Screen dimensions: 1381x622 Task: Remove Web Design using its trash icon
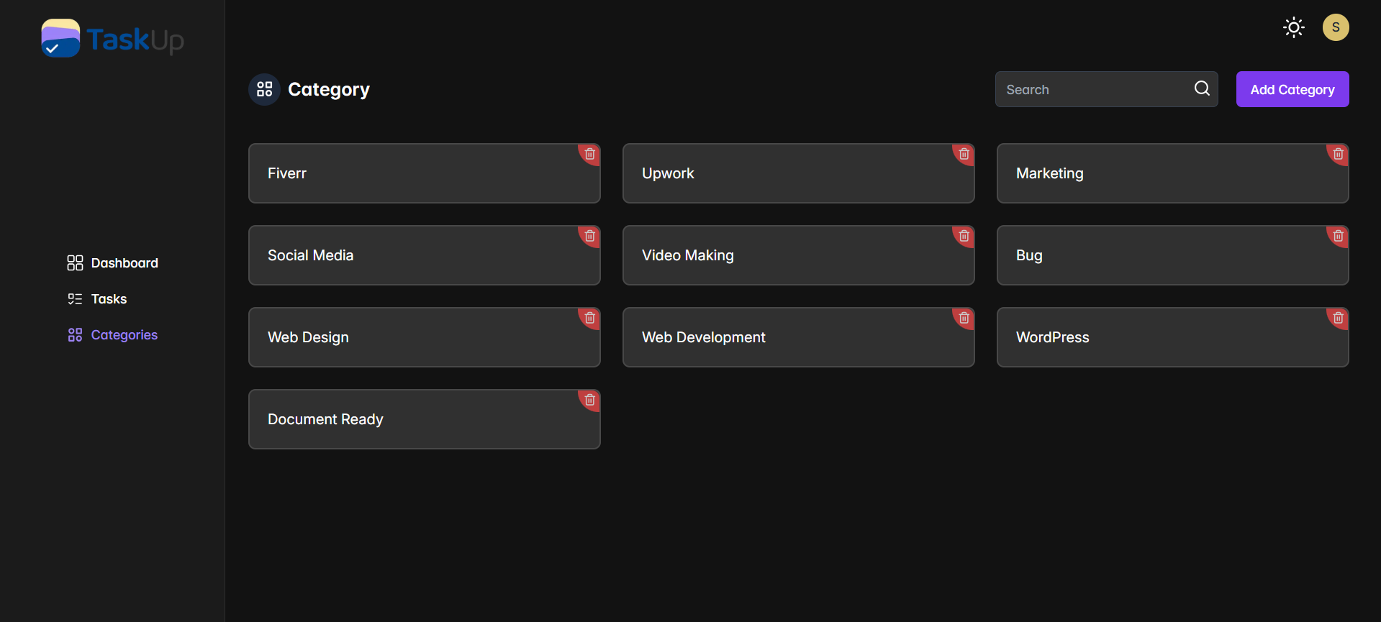tap(590, 318)
